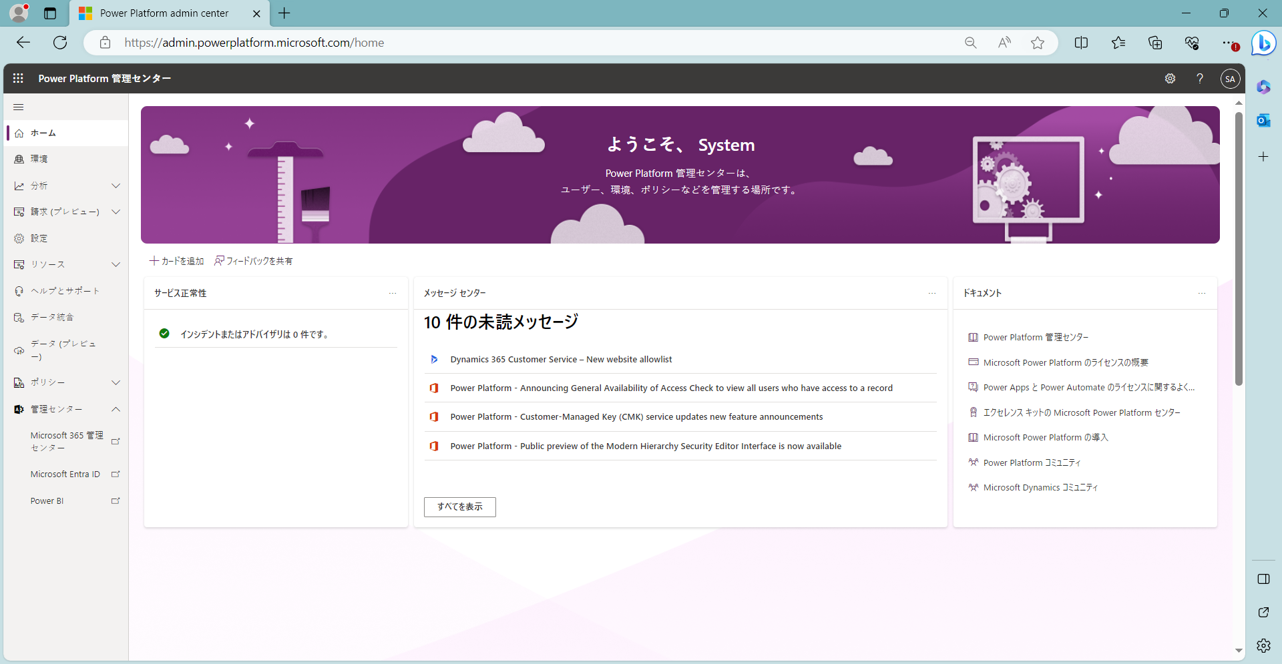Open Microsoft 365 icon in Edge sidebar

click(1263, 87)
